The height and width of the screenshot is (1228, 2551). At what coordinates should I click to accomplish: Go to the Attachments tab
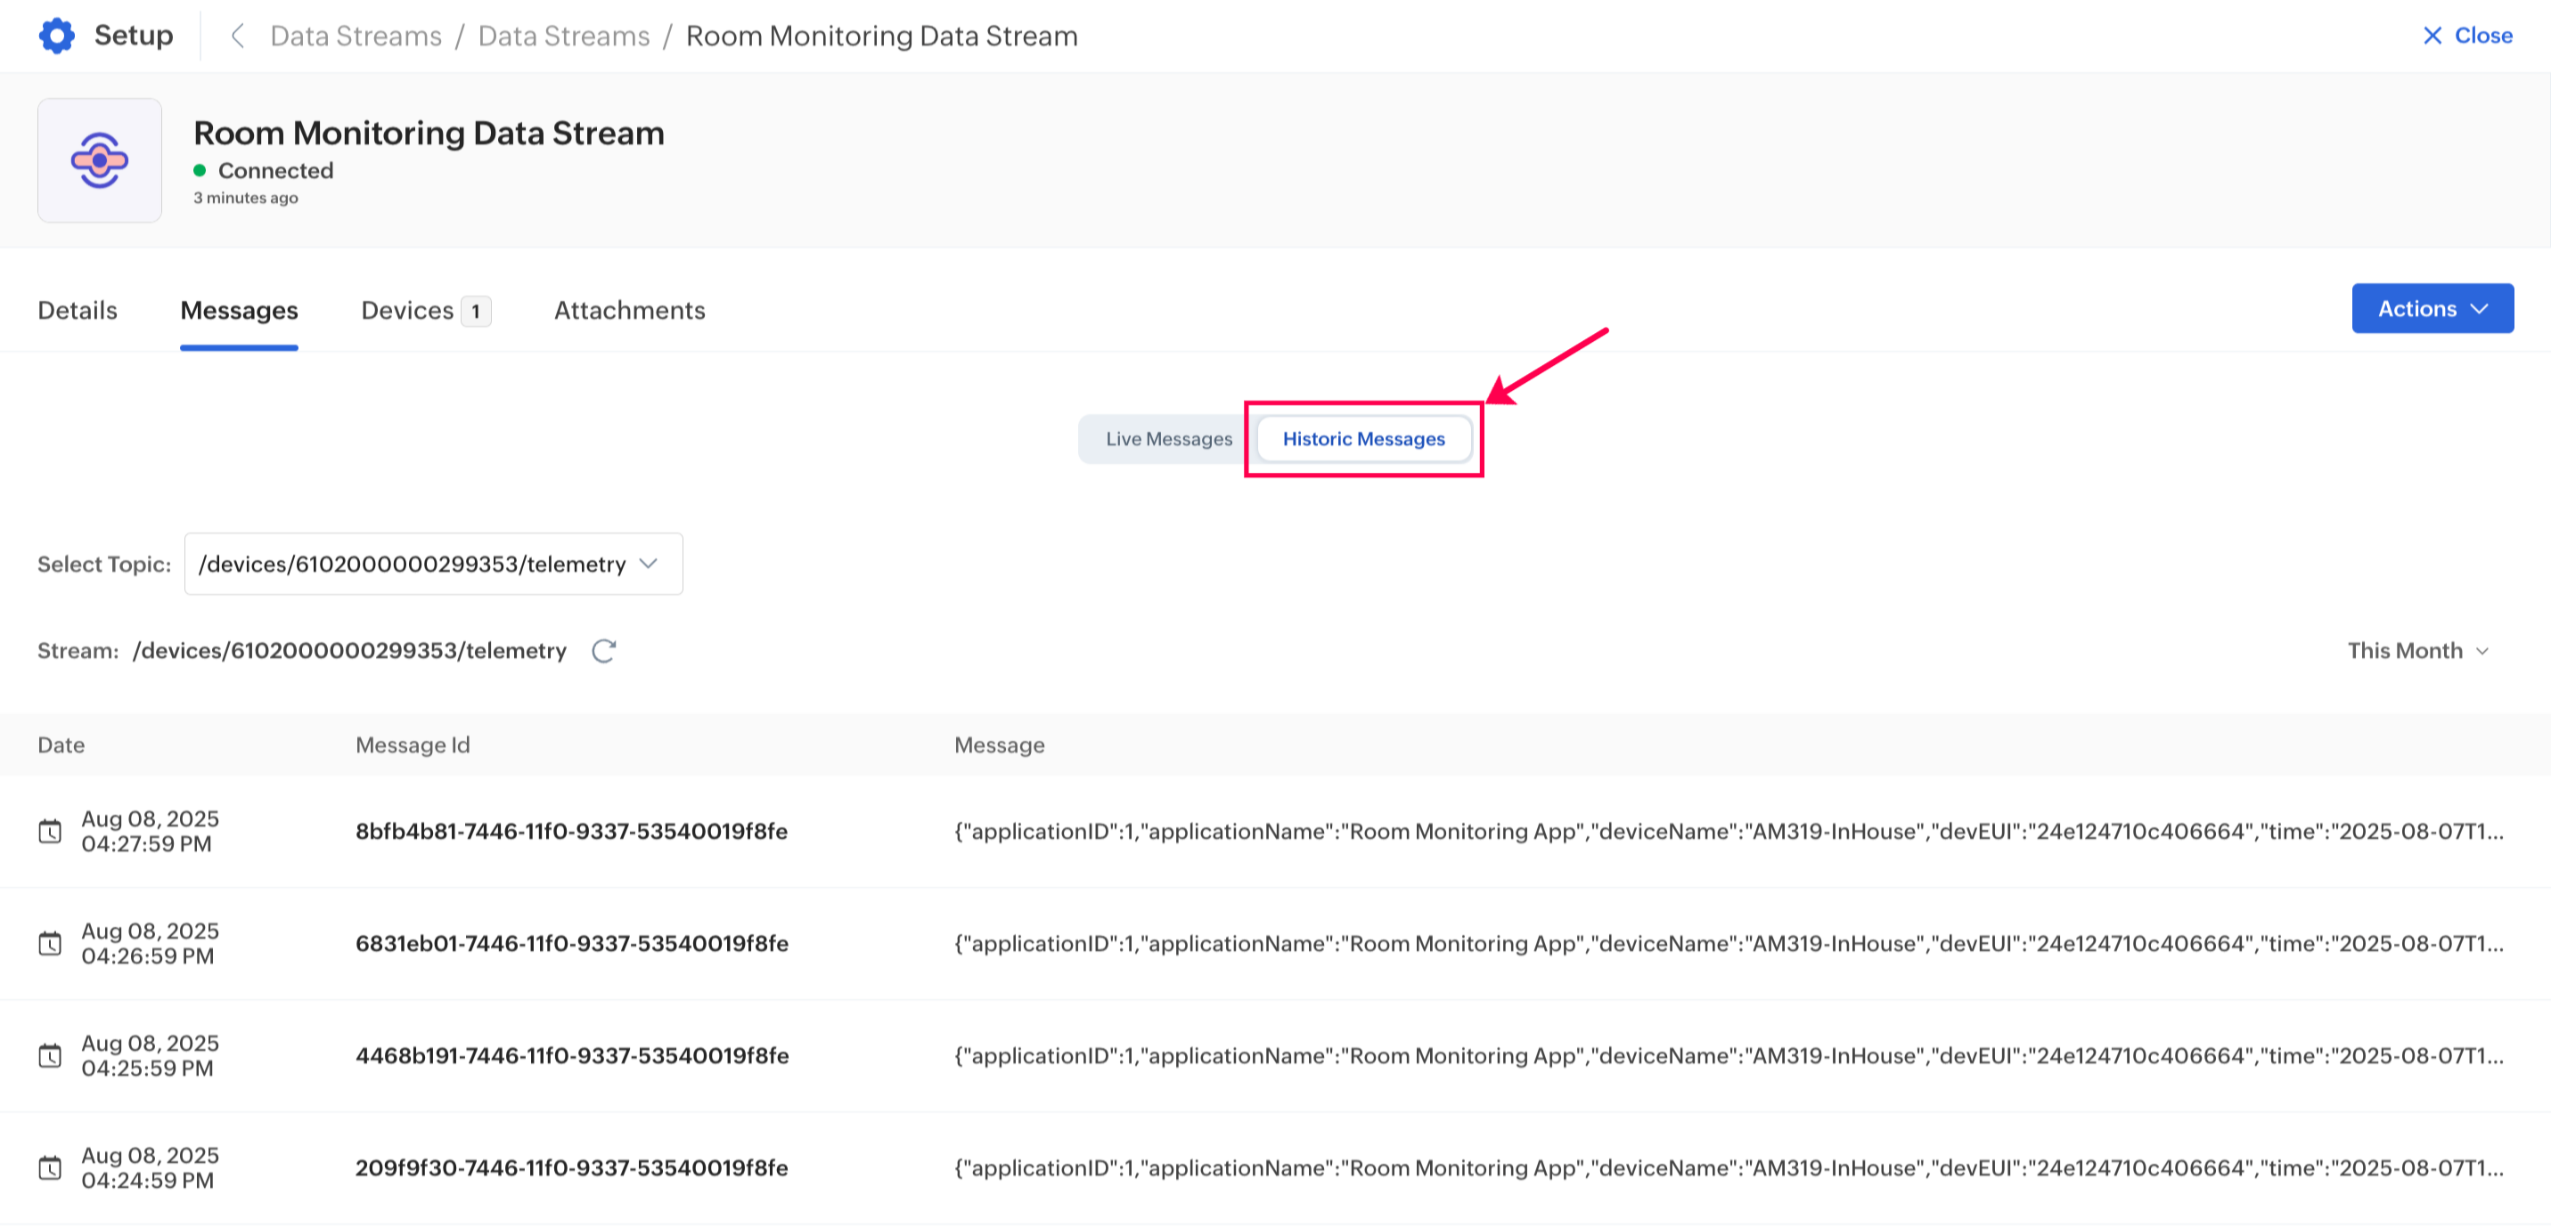click(629, 310)
